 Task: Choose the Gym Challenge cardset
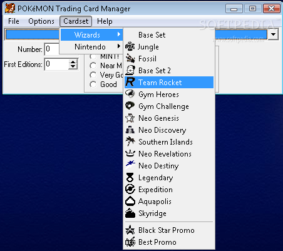point(169,106)
